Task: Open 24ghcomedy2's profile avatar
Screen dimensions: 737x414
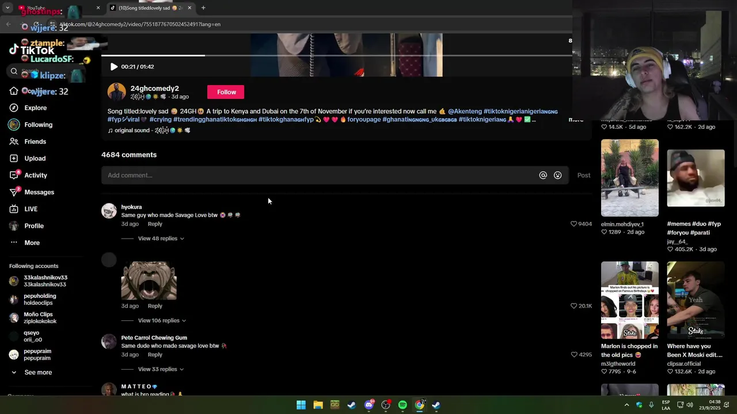Action: click(116, 92)
